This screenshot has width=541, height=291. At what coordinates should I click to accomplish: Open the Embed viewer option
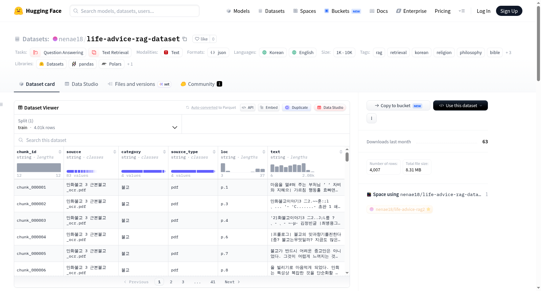tap(268, 107)
